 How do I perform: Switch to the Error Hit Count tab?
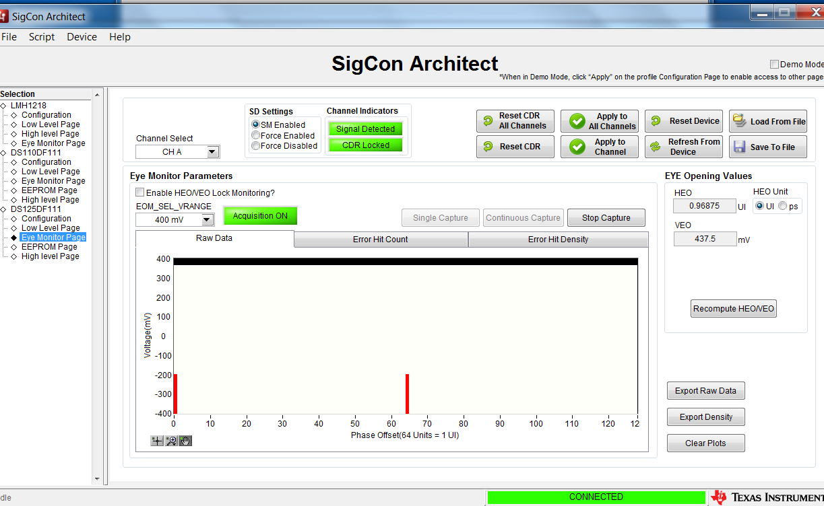pyautogui.click(x=381, y=240)
